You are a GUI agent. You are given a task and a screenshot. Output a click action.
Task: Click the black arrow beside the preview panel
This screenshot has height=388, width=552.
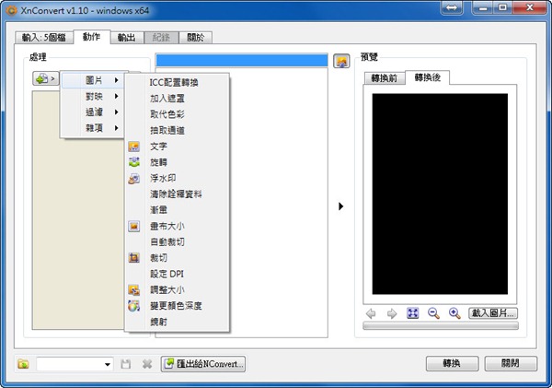pos(340,206)
